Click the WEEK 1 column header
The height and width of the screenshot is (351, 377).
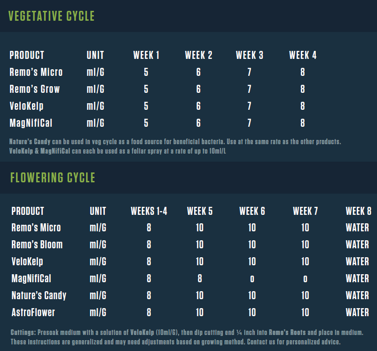146,55
